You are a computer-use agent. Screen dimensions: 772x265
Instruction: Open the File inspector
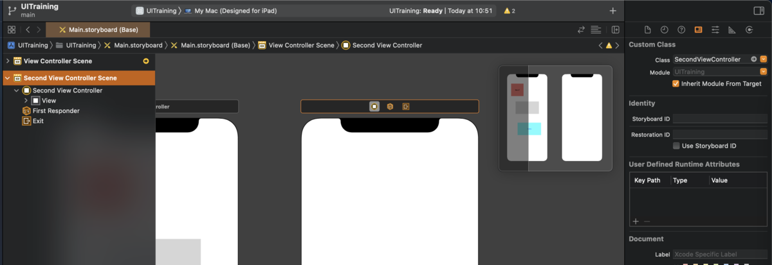pyautogui.click(x=648, y=30)
